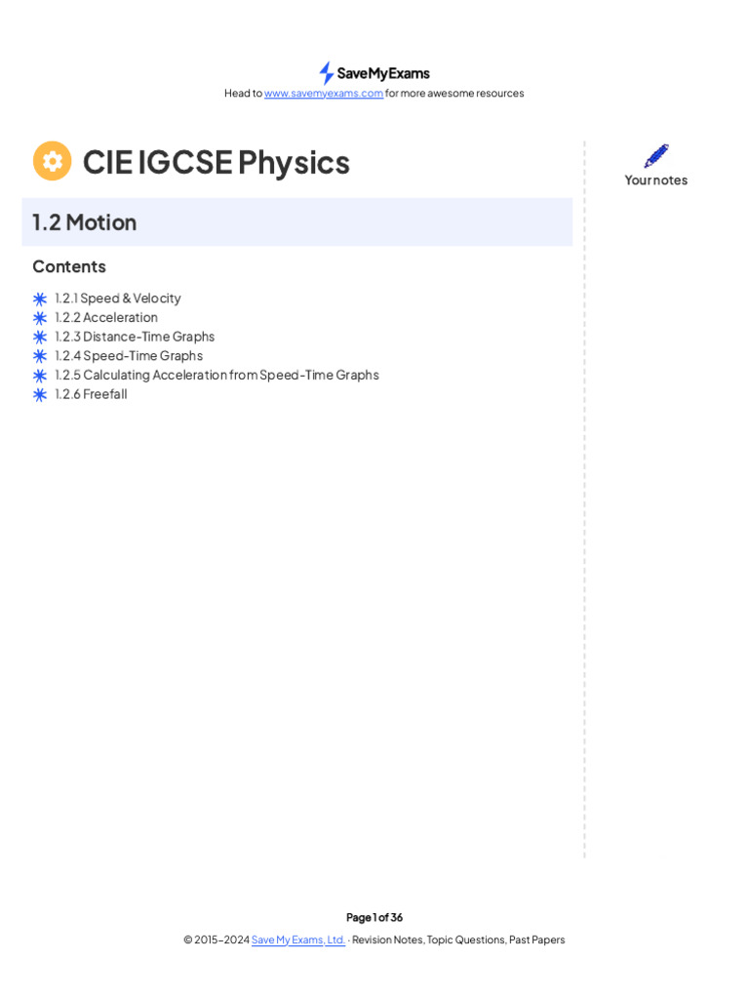Screen dimensions: 749x999
Task: Follow the Save My Exams, Ltd. footer link
Action: [x=298, y=940]
